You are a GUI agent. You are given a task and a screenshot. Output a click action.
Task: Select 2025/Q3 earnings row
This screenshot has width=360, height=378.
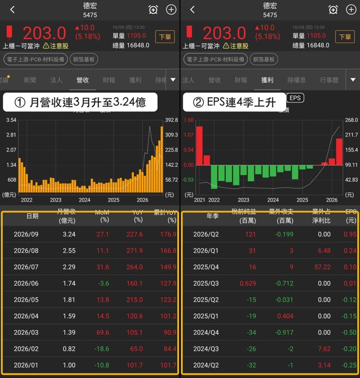click(x=270, y=283)
